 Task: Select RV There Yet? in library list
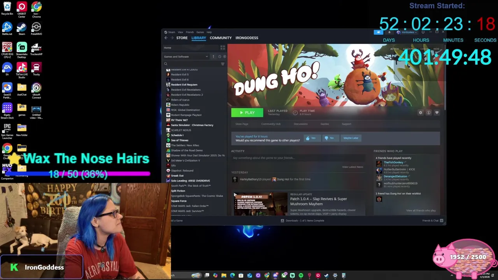(179, 120)
